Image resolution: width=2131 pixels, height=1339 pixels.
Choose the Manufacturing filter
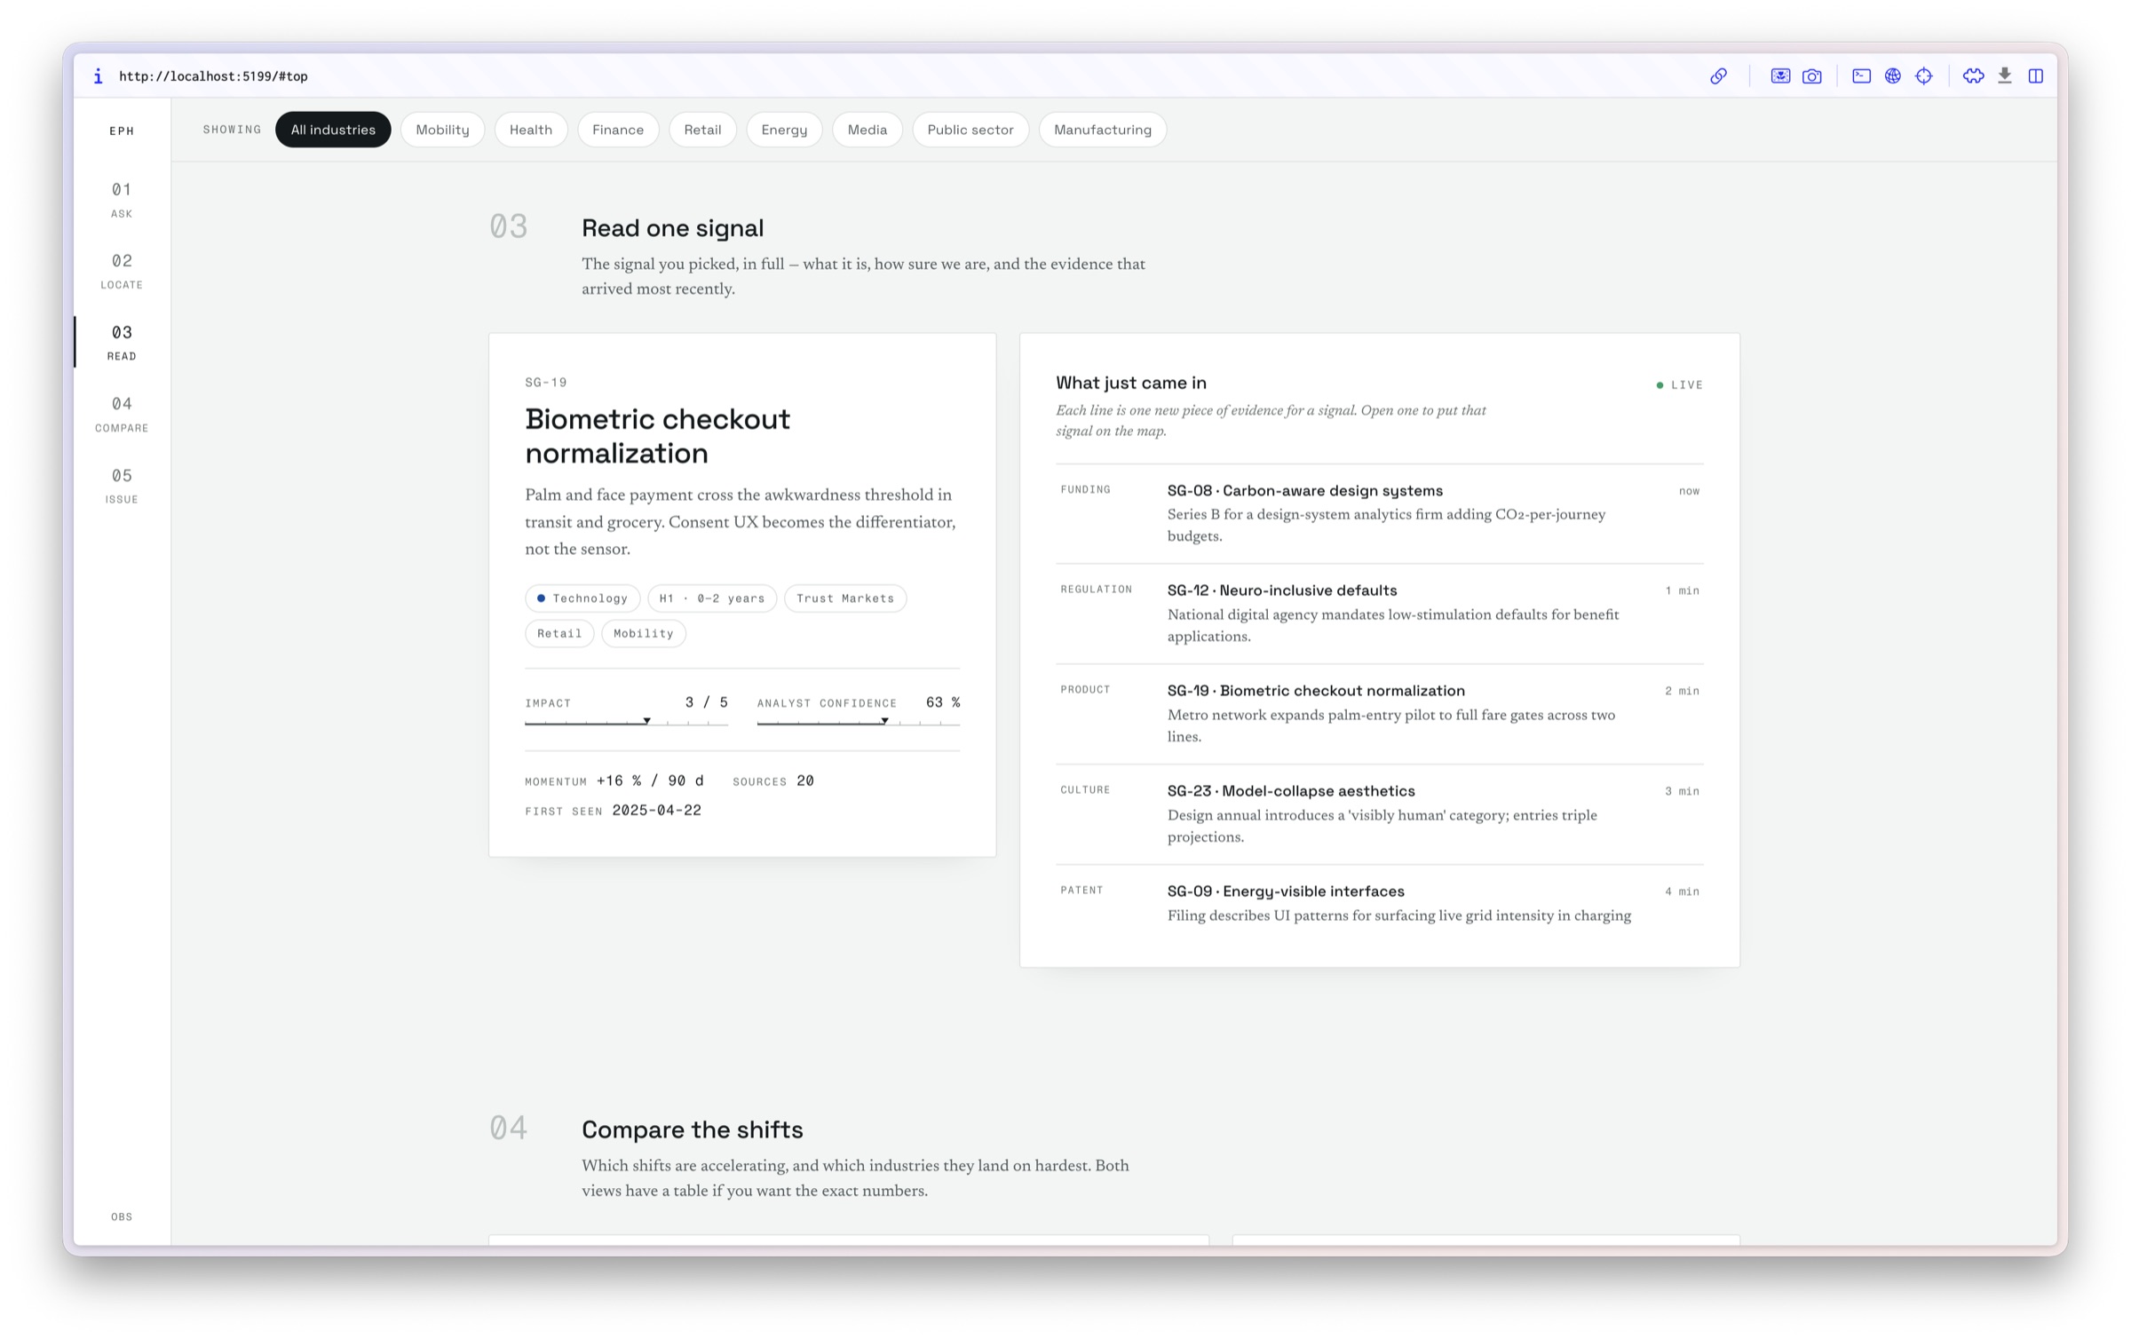1103,130
